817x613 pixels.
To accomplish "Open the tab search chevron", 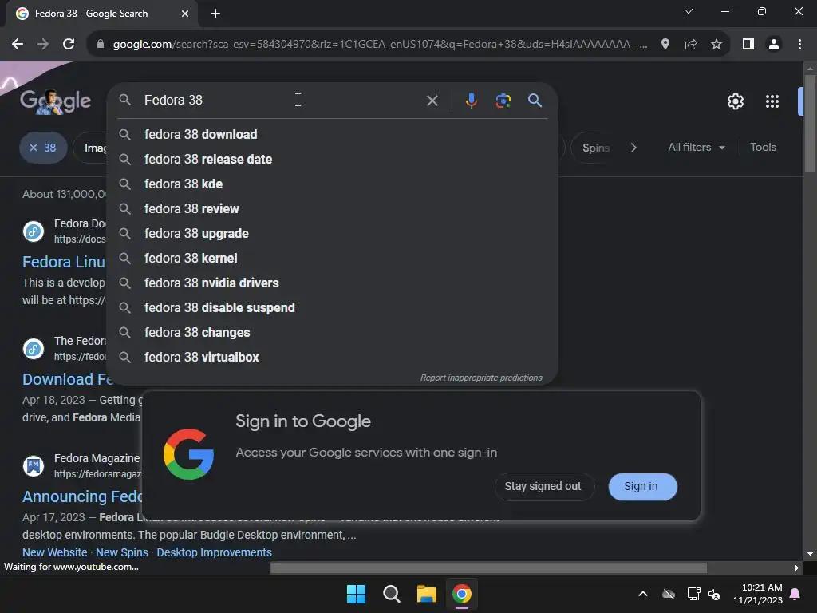I will (689, 11).
